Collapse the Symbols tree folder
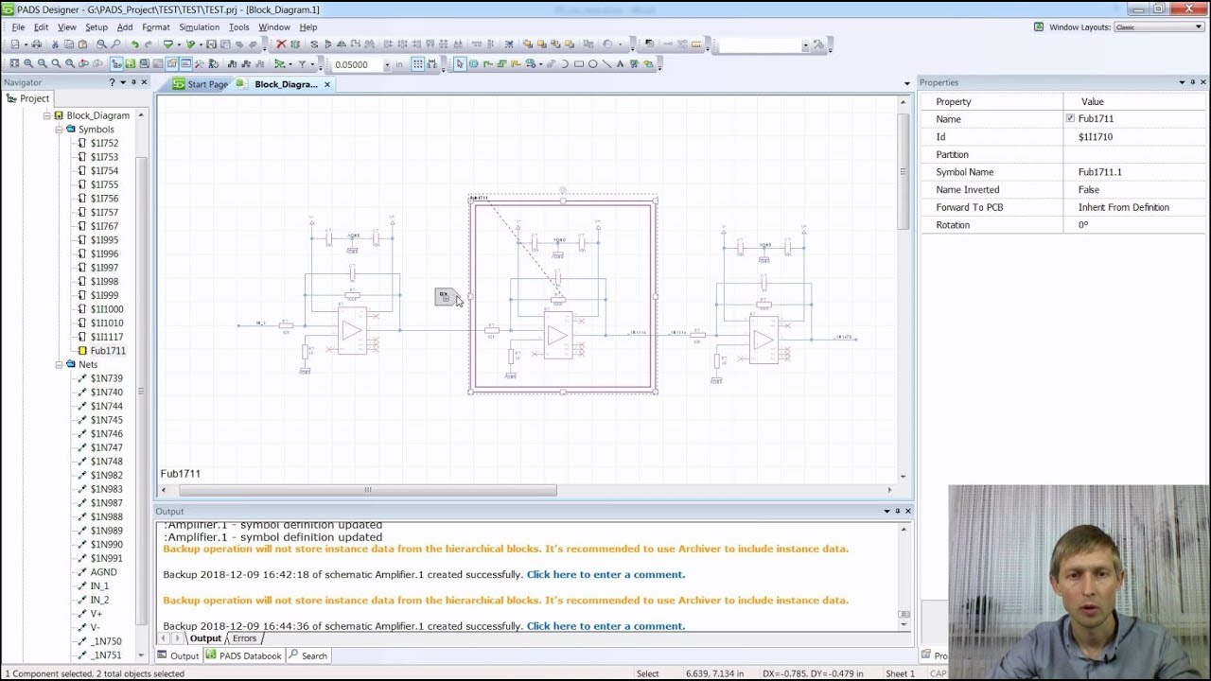The image size is (1211, 681). pyautogui.click(x=59, y=129)
